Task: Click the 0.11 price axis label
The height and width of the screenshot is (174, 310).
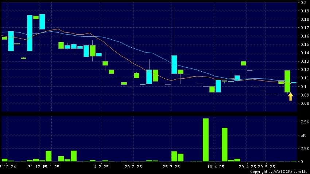Action: (305, 78)
